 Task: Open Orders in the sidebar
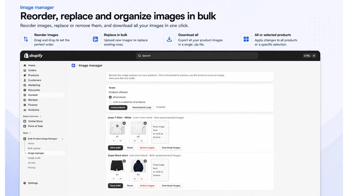32,70
